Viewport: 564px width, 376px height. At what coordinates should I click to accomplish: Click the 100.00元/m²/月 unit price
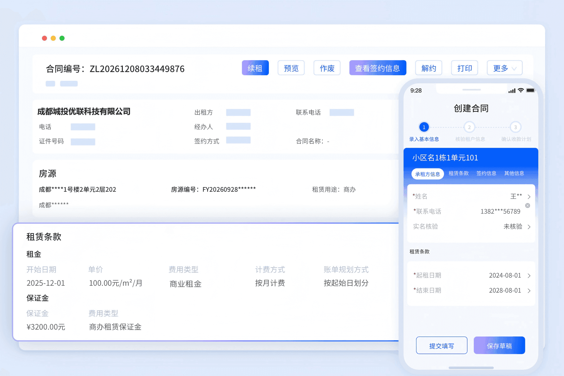(x=116, y=283)
